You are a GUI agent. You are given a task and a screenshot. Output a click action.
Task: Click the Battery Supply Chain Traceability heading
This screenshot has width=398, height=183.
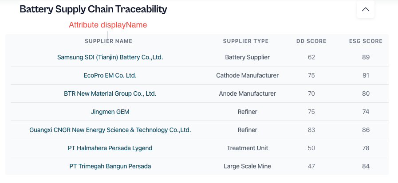point(93,9)
